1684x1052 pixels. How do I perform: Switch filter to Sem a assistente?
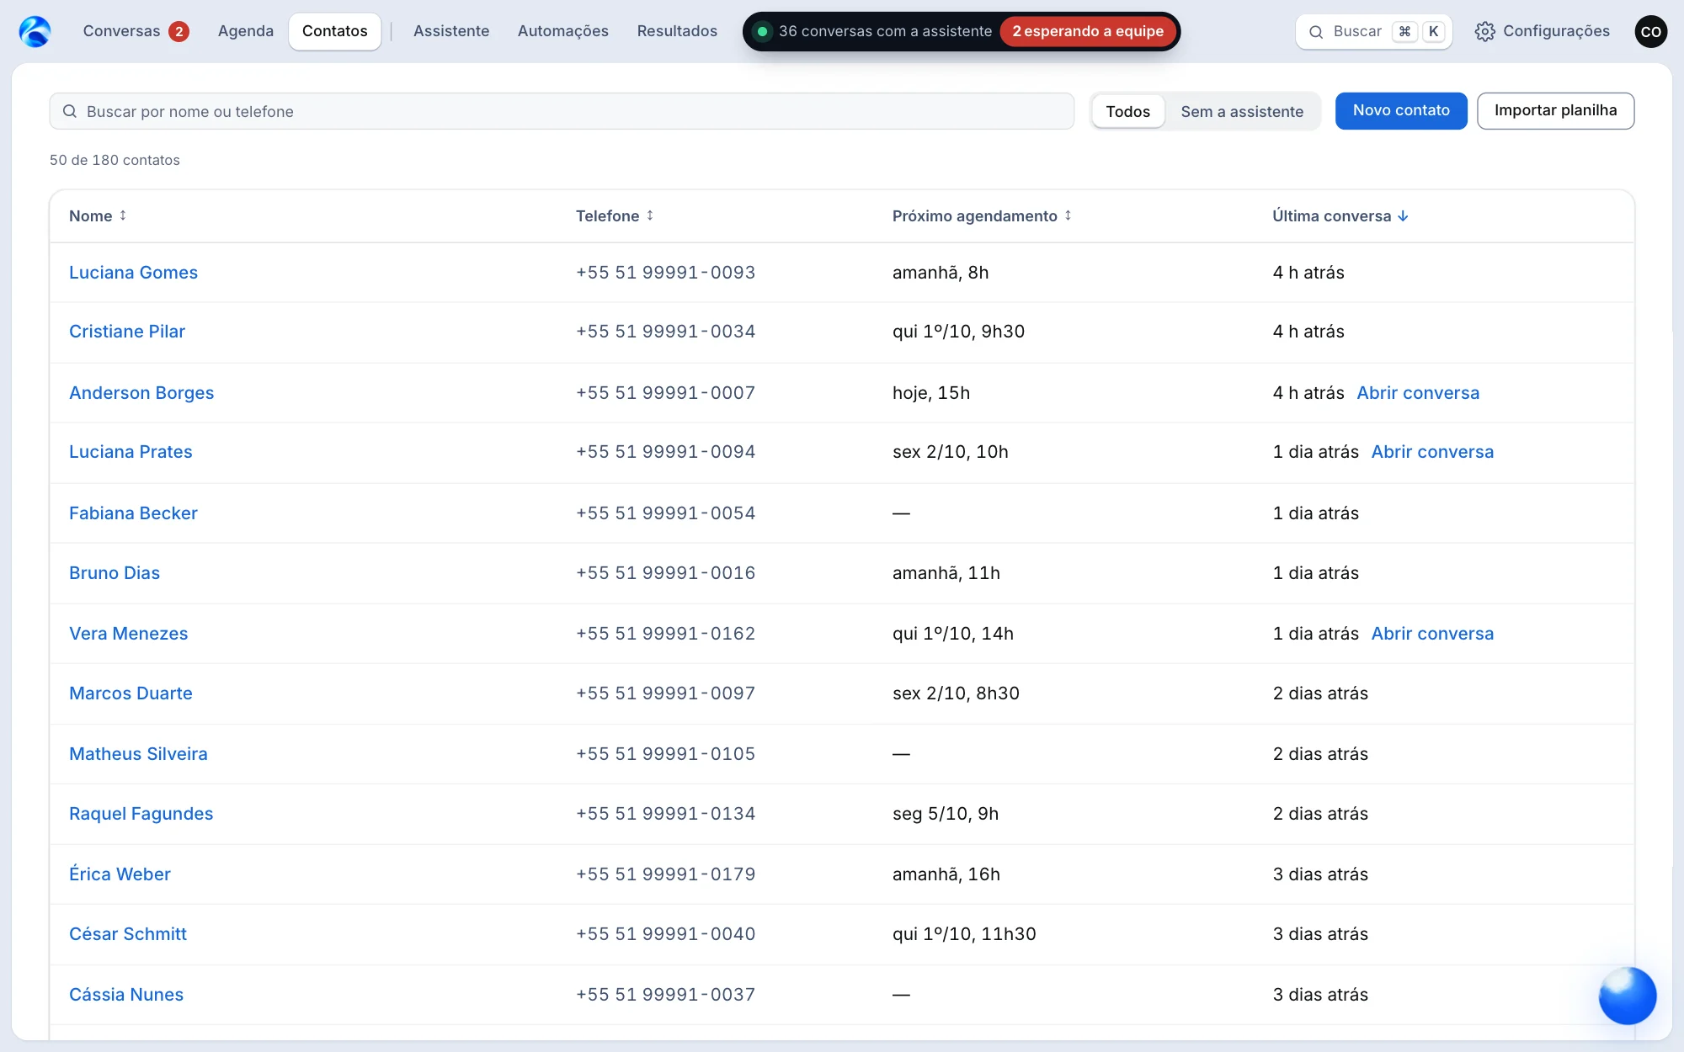click(x=1242, y=111)
